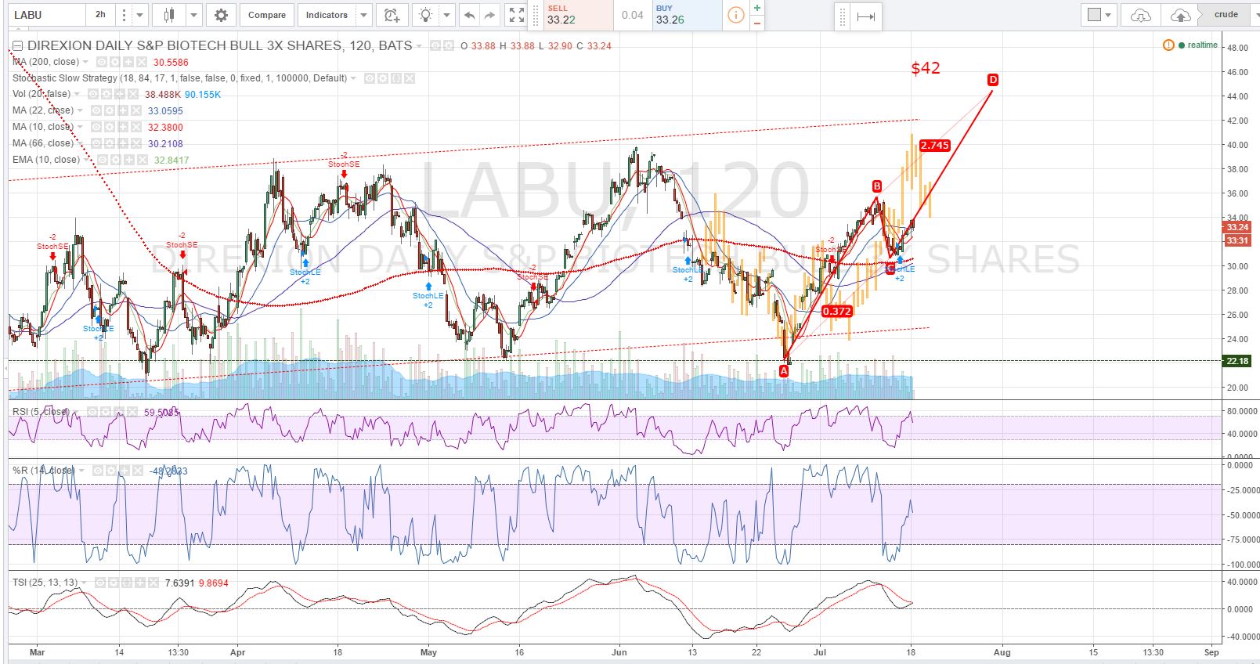Hide the Vol (20, false) indicator
The width and height of the screenshot is (1260, 664).
(x=91, y=94)
